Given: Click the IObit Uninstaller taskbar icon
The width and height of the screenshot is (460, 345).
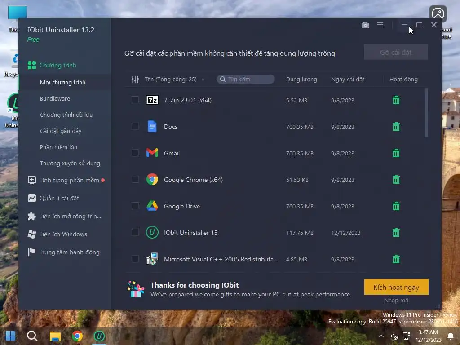Looking at the screenshot, I should tap(99, 336).
